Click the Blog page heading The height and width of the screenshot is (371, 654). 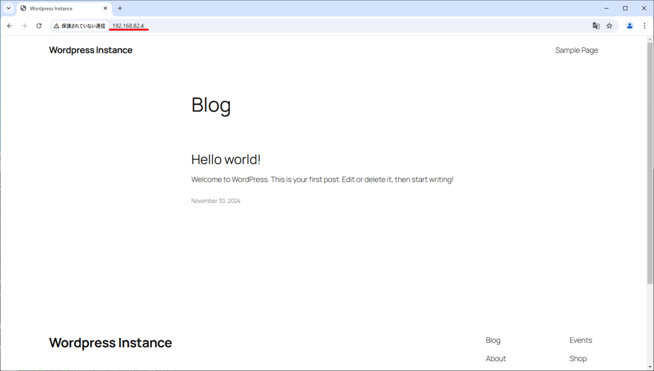point(211,105)
